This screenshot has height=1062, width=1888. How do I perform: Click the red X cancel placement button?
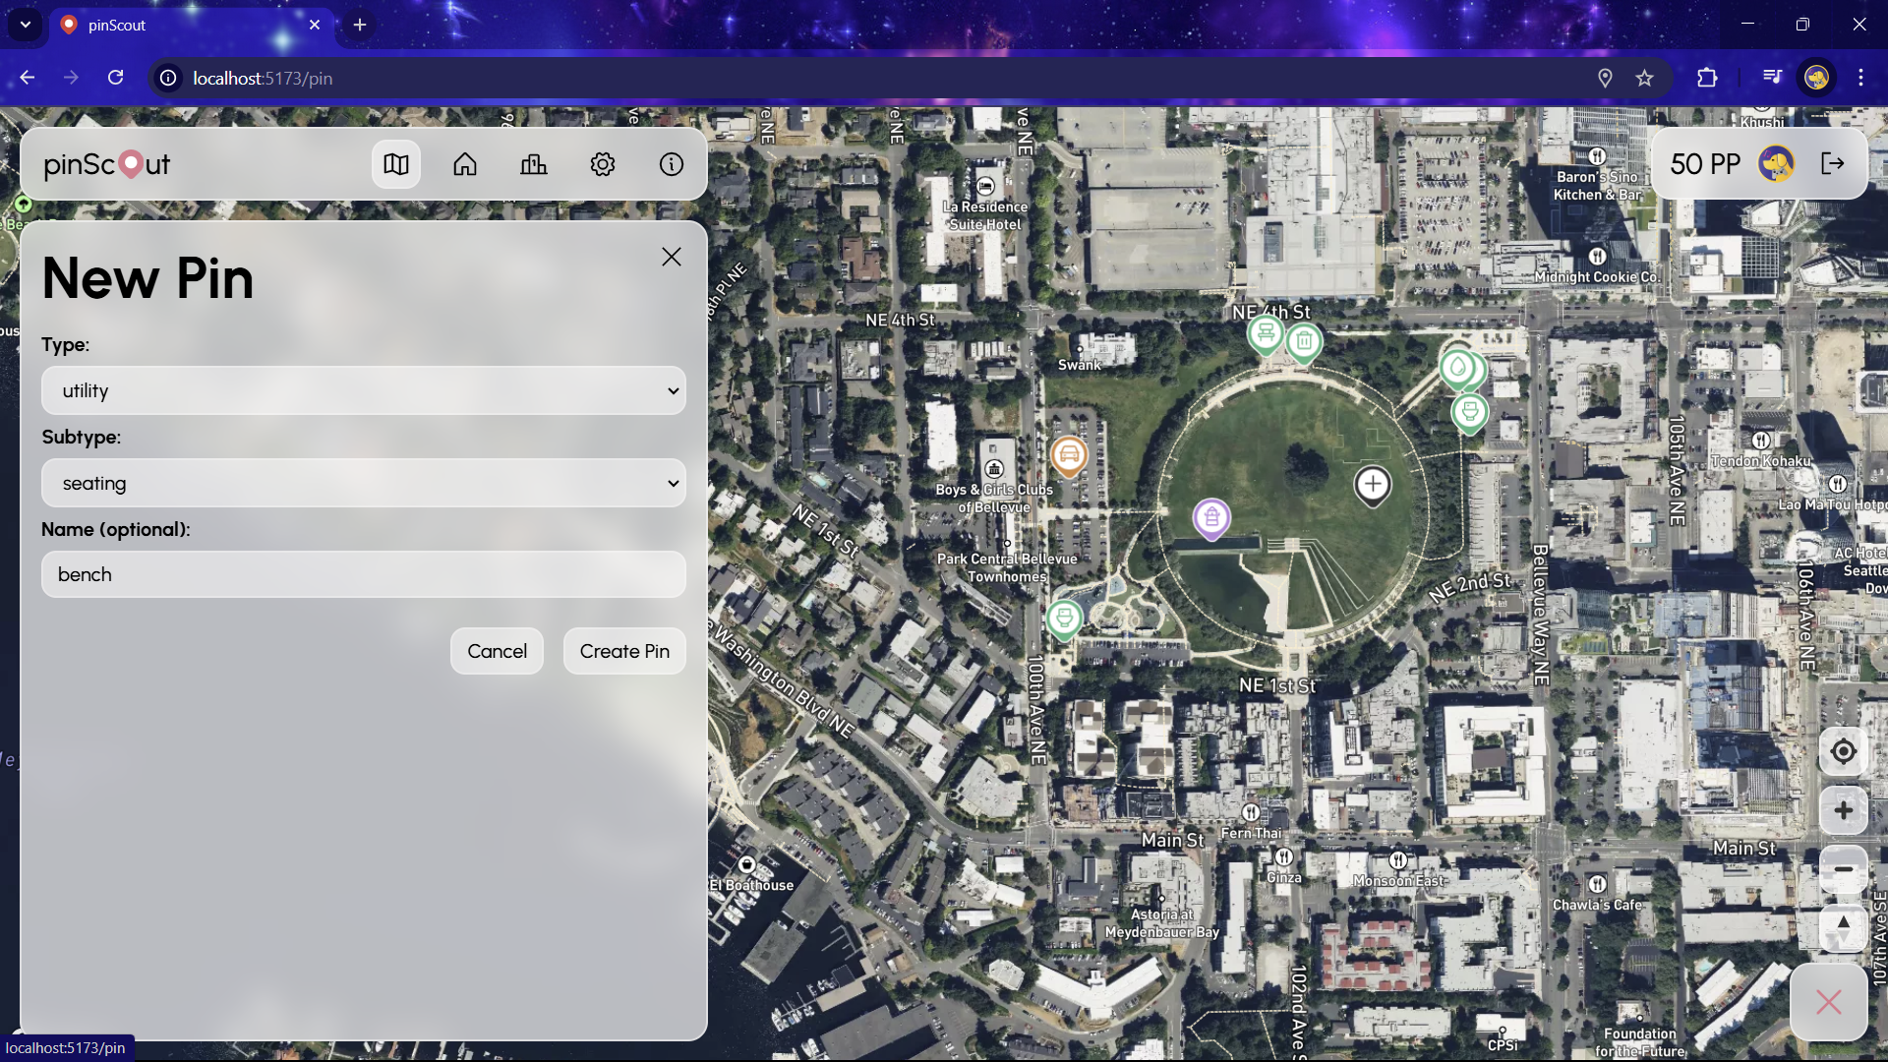tap(1828, 1002)
